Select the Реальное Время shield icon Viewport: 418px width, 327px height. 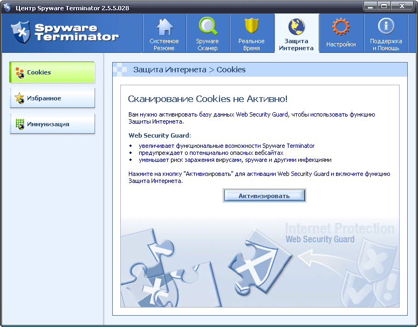click(252, 25)
